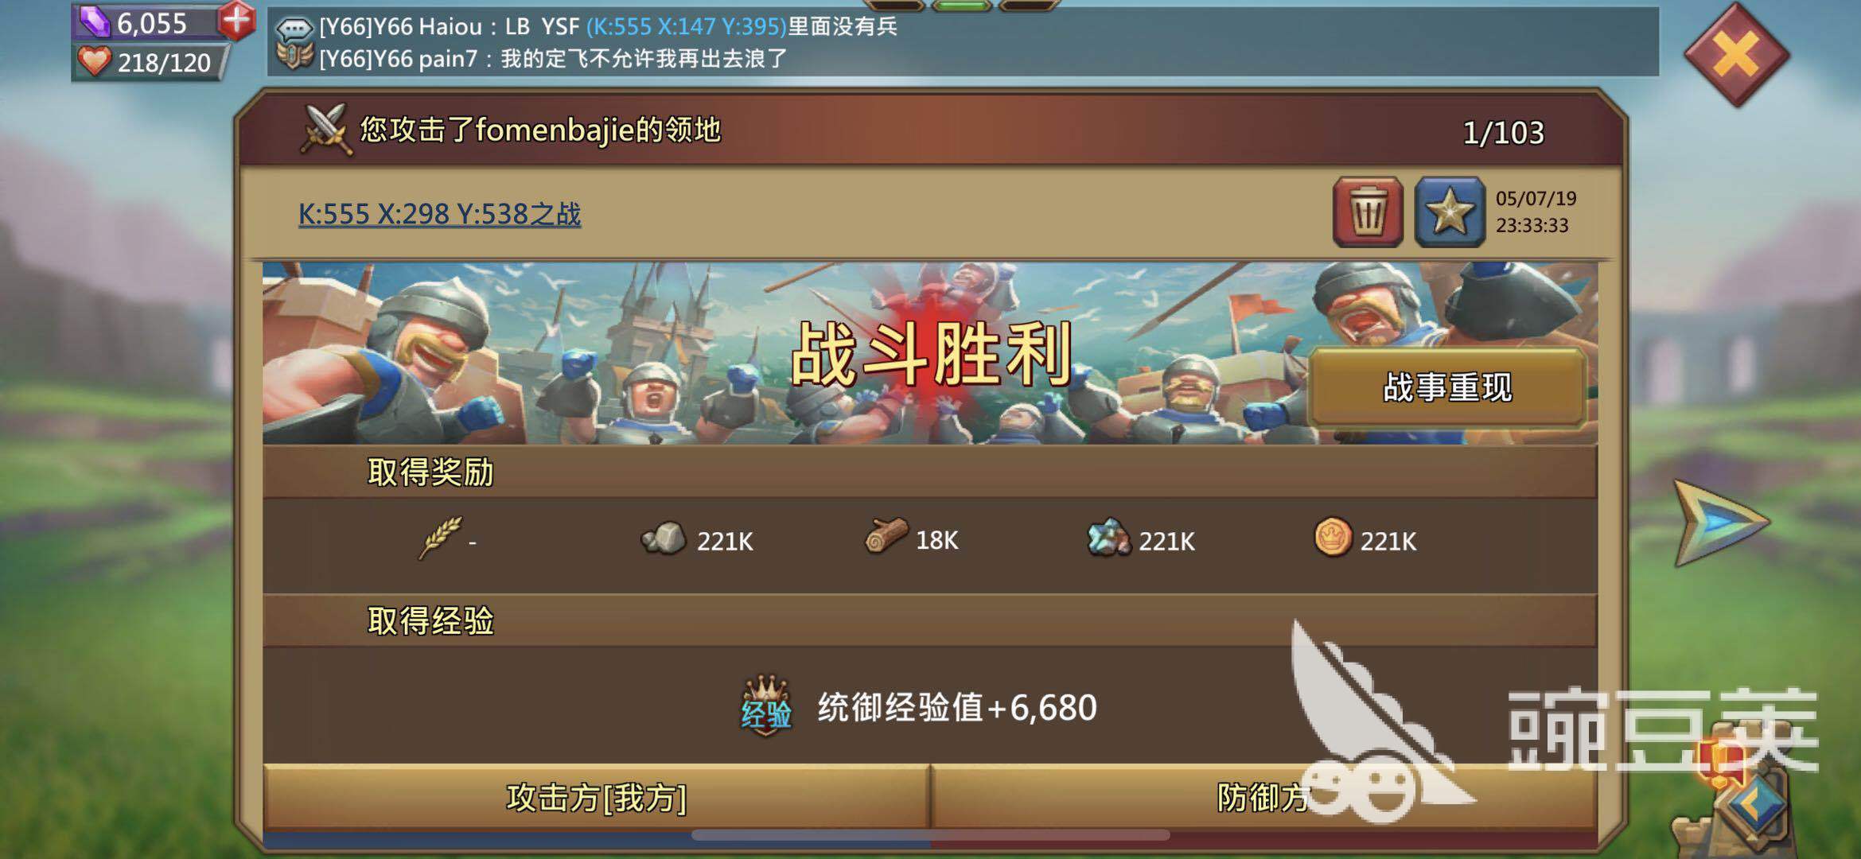Replay the battle via 战事重现 button
Screen dimensions: 1861x859
[x=1447, y=387]
